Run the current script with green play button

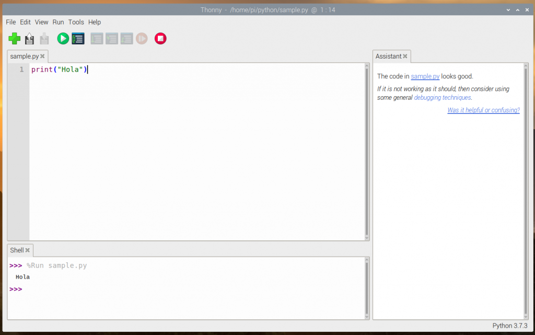pos(63,39)
